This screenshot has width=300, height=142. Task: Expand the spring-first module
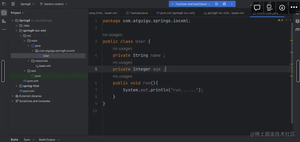coord(17,86)
